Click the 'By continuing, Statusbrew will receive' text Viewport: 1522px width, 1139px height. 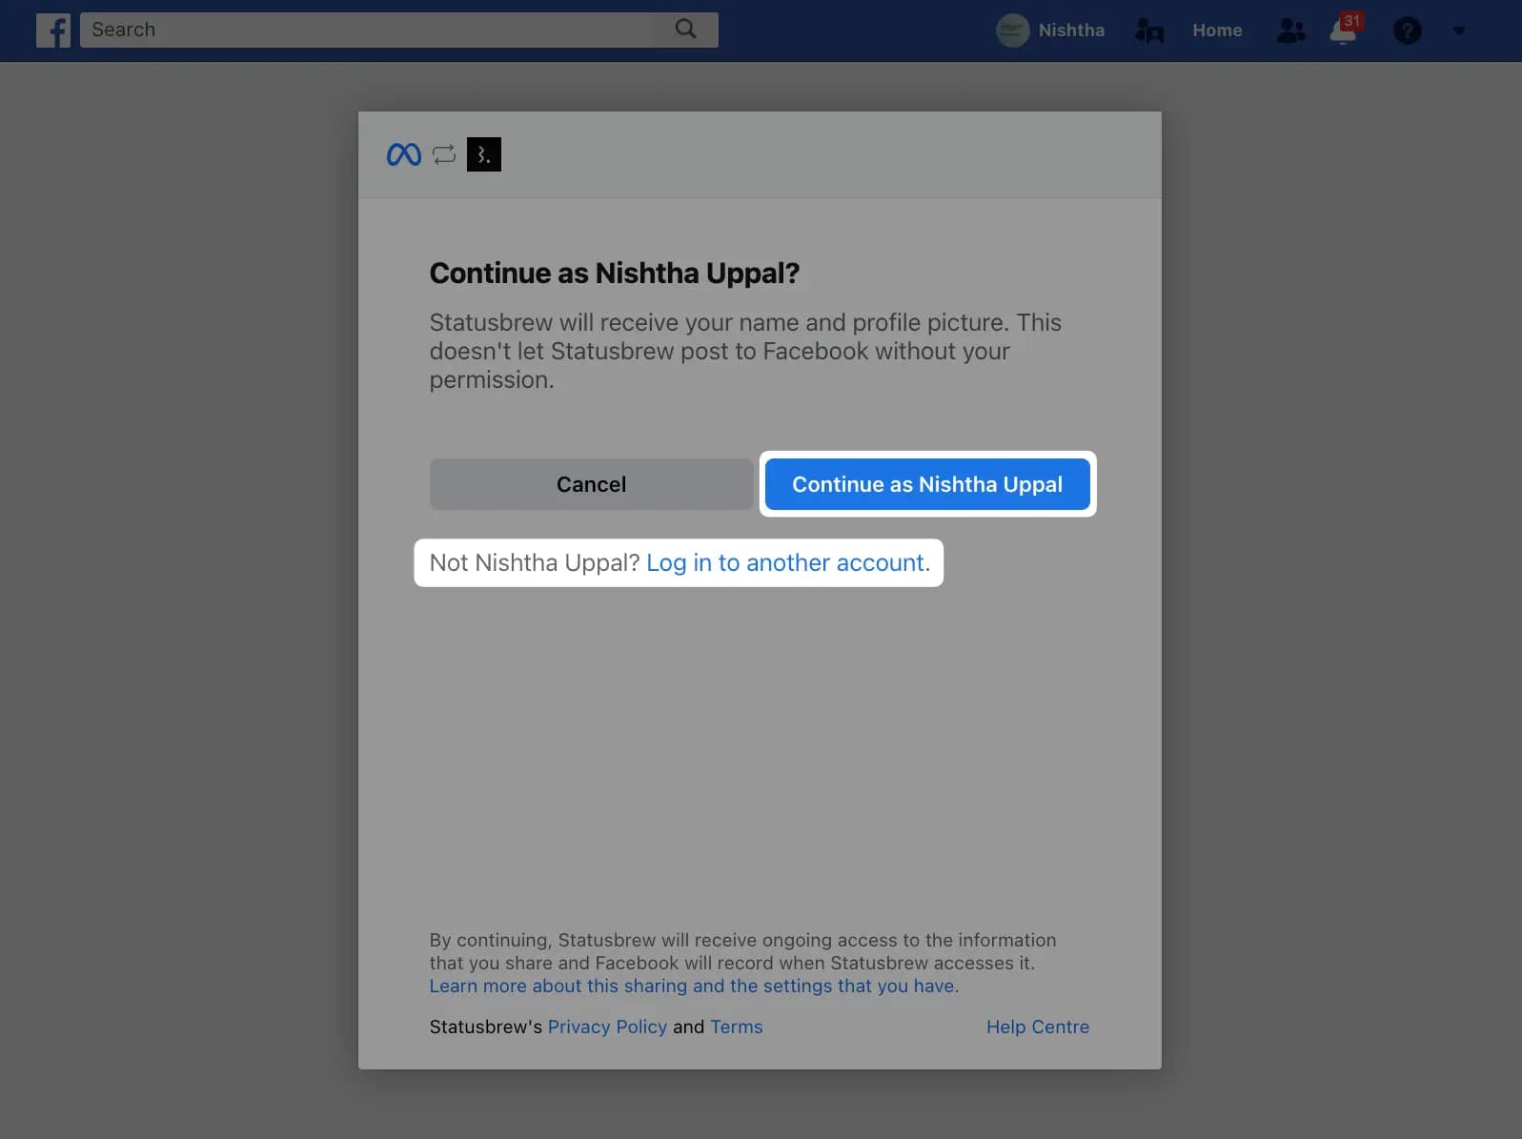[742, 951]
